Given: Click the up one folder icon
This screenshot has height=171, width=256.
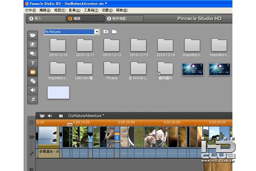Looking at the screenshot, I should [106, 32].
